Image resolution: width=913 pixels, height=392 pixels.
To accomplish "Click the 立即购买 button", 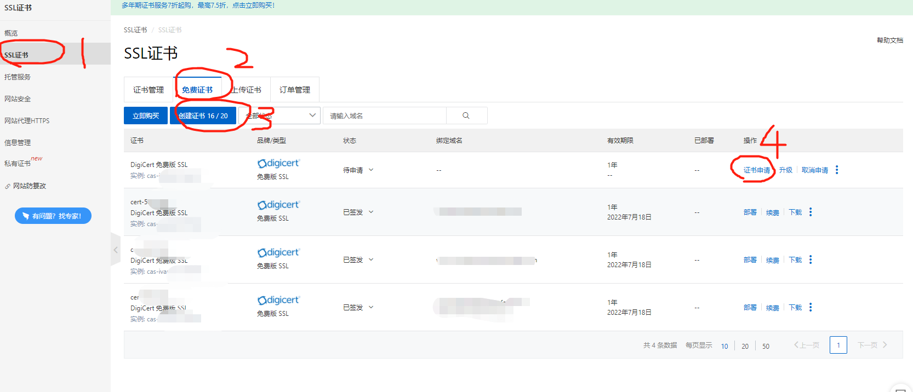I will click(146, 116).
